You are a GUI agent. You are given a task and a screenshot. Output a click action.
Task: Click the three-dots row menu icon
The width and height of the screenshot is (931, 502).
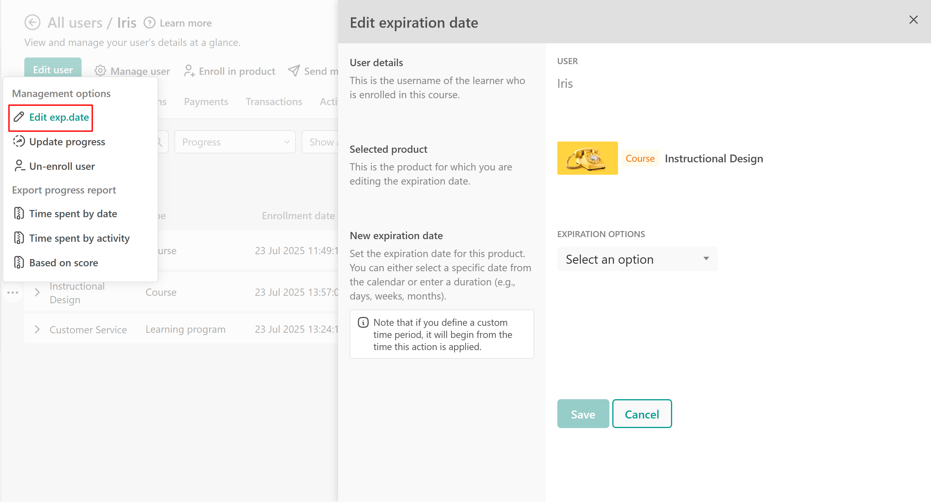click(13, 293)
